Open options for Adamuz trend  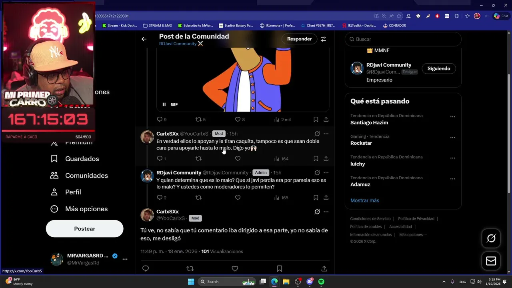(x=452, y=179)
